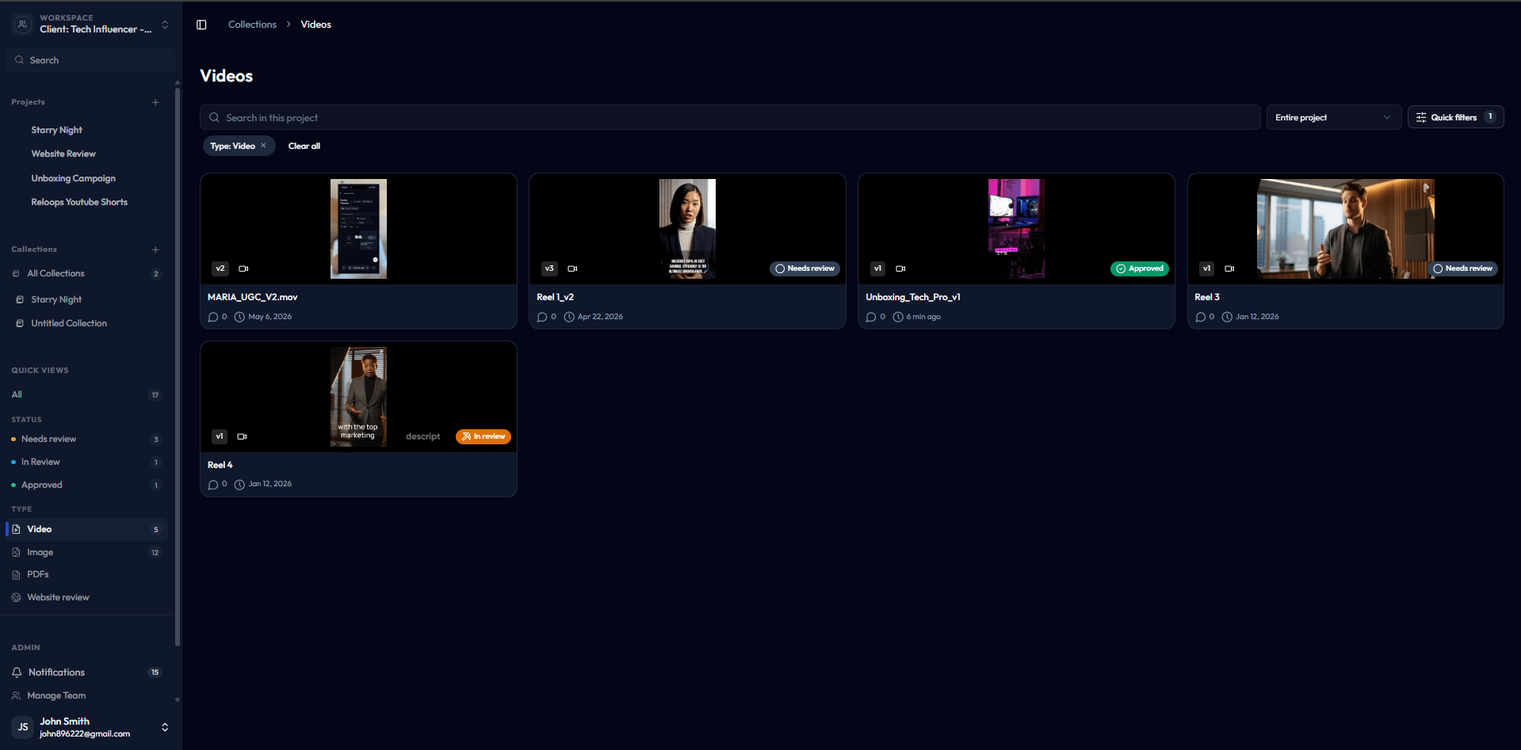Add a new collection with plus icon

155,249
